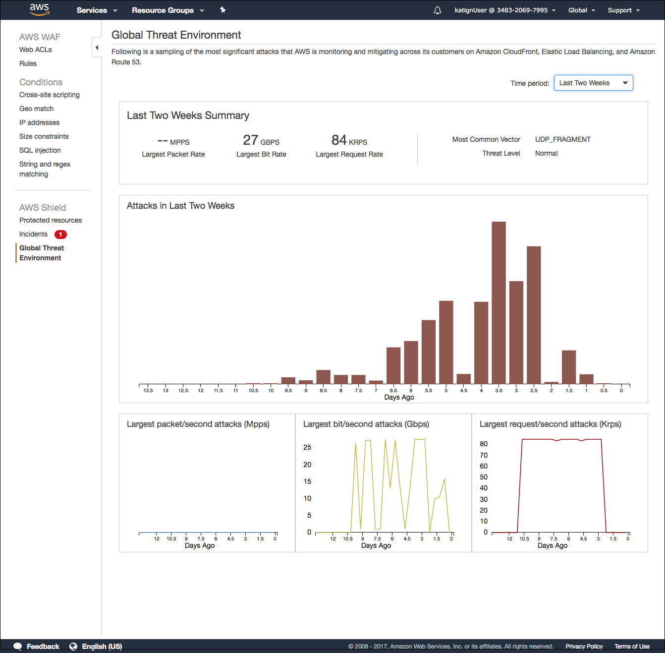
Task: Click the pin shortcut icon in the navbar
Action: [x=222, y=10]
